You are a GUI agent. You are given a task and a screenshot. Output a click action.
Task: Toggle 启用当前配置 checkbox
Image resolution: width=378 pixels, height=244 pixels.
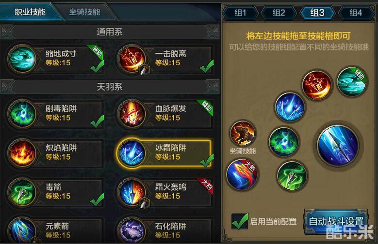239,221
